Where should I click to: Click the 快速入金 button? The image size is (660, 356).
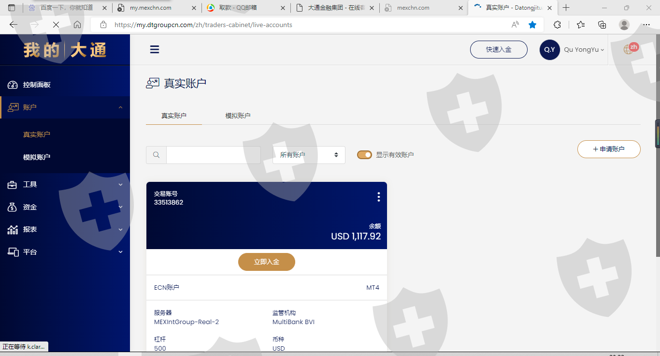[x=499, y=49]
